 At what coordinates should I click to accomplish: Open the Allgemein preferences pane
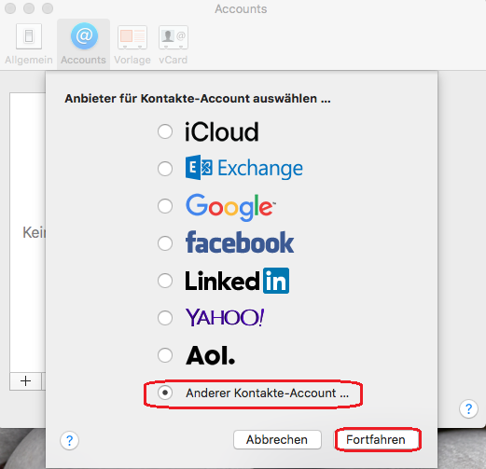click(x=29, y=44)
